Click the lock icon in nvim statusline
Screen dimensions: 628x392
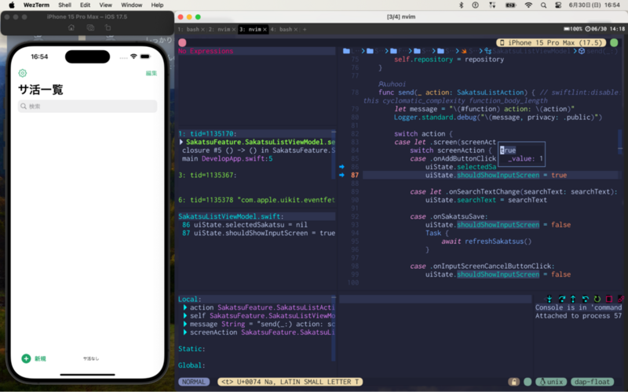[514, 382]
